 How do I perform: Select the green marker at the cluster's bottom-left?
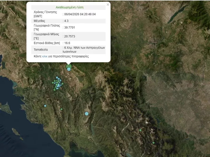click(x=55, y=90)
